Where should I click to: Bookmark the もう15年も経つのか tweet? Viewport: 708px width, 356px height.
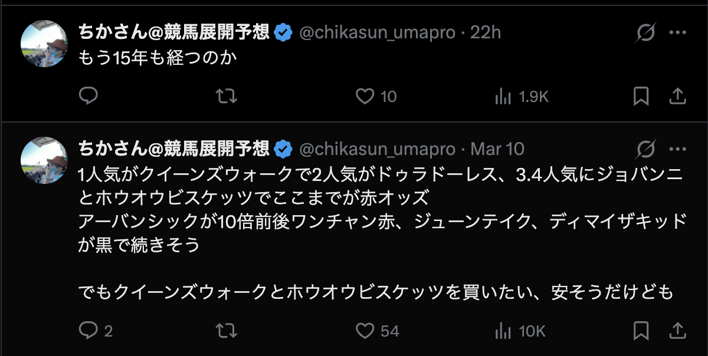(641, 96)
